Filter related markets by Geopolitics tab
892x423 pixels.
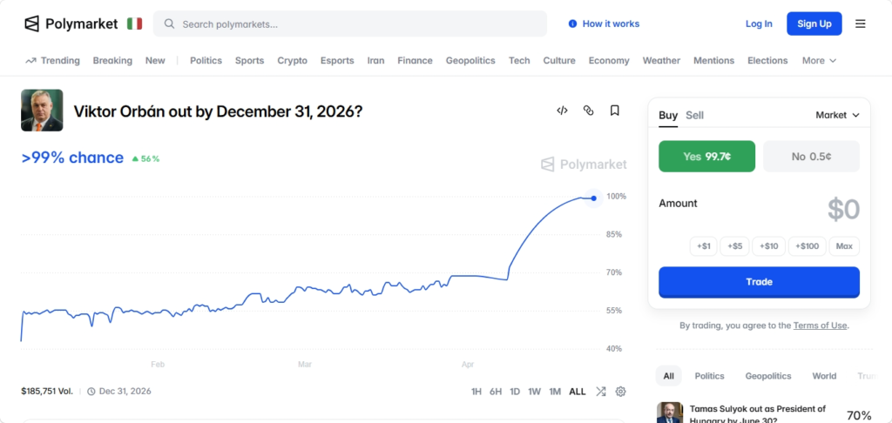click(768, 376)
